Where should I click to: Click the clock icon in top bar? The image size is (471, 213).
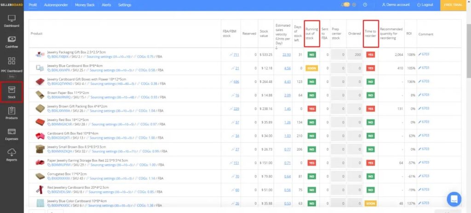click(365, 5)
